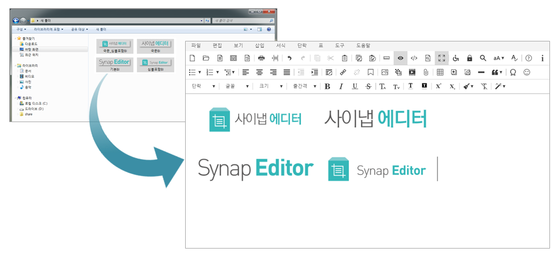This screenshot has width=556, height=254.
Task: Insert a horizontal line
Action: pyautogui.click(x=481, y=72)
